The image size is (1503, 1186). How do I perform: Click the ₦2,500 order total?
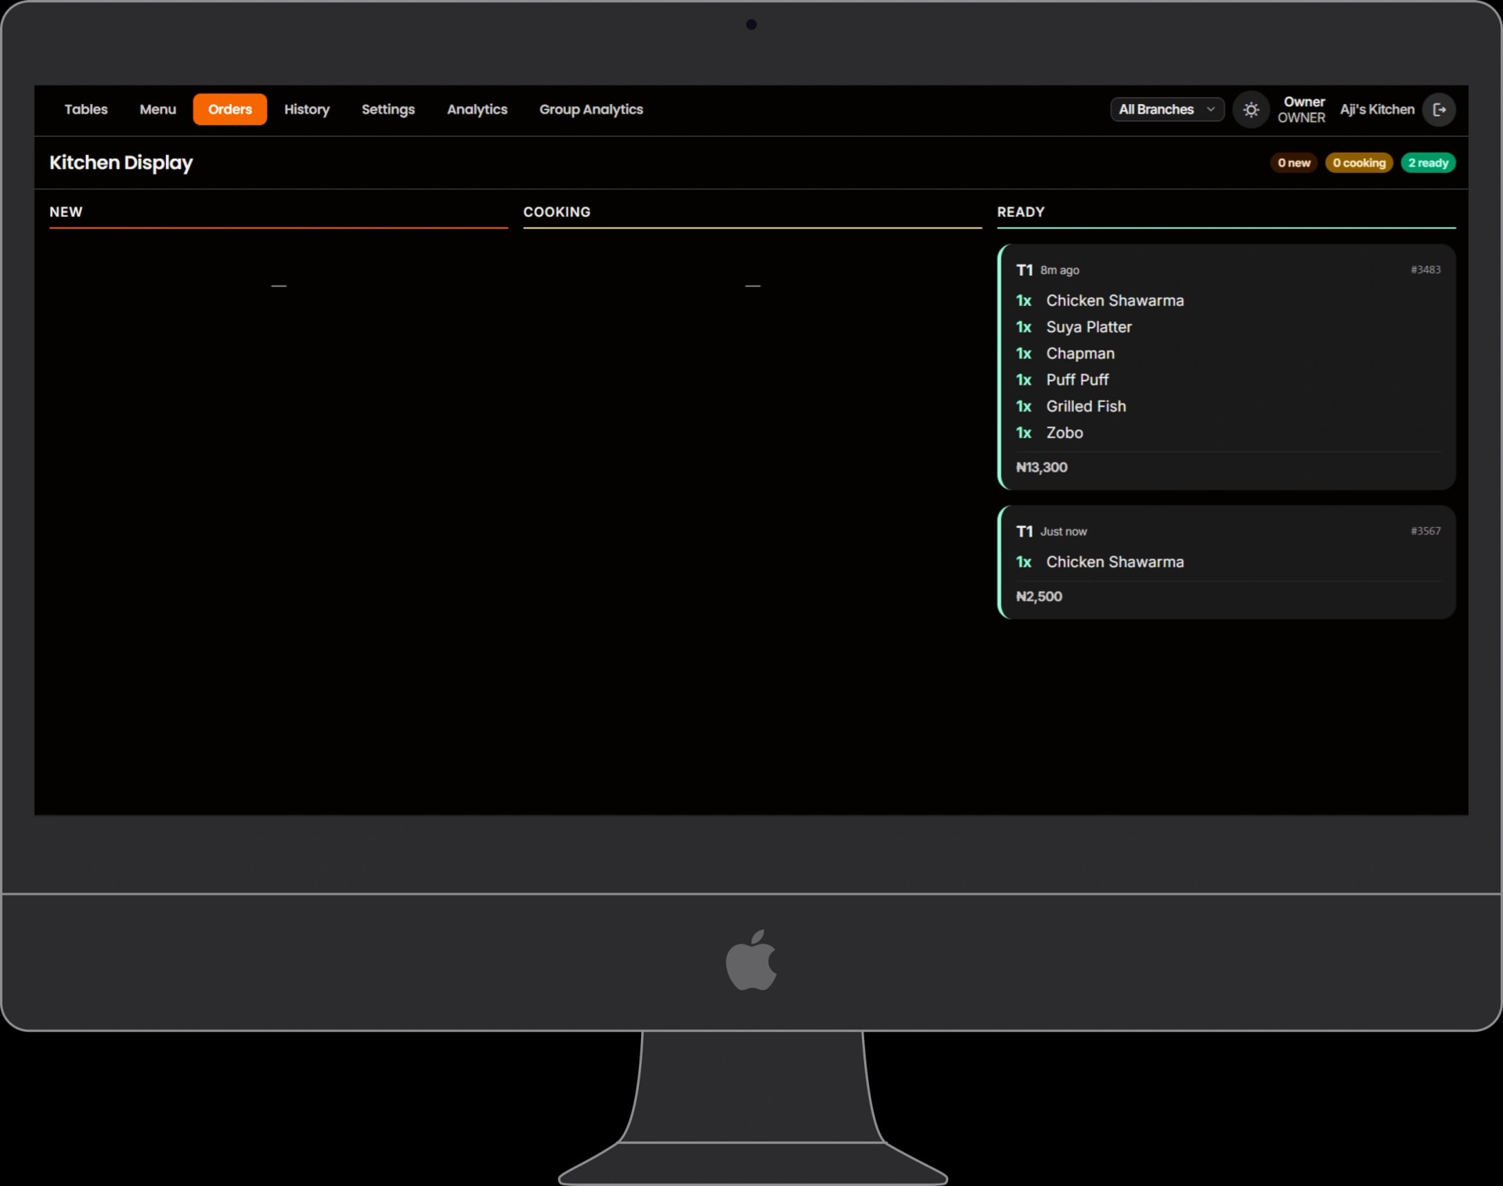pyautogui.click(x=1039, y=596)
